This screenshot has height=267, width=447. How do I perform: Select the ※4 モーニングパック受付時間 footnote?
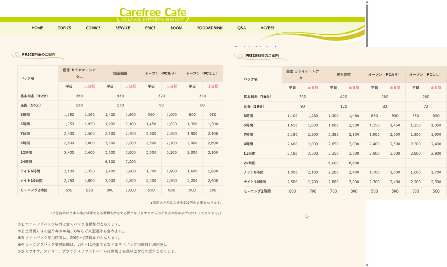click(x=93, y=244)
